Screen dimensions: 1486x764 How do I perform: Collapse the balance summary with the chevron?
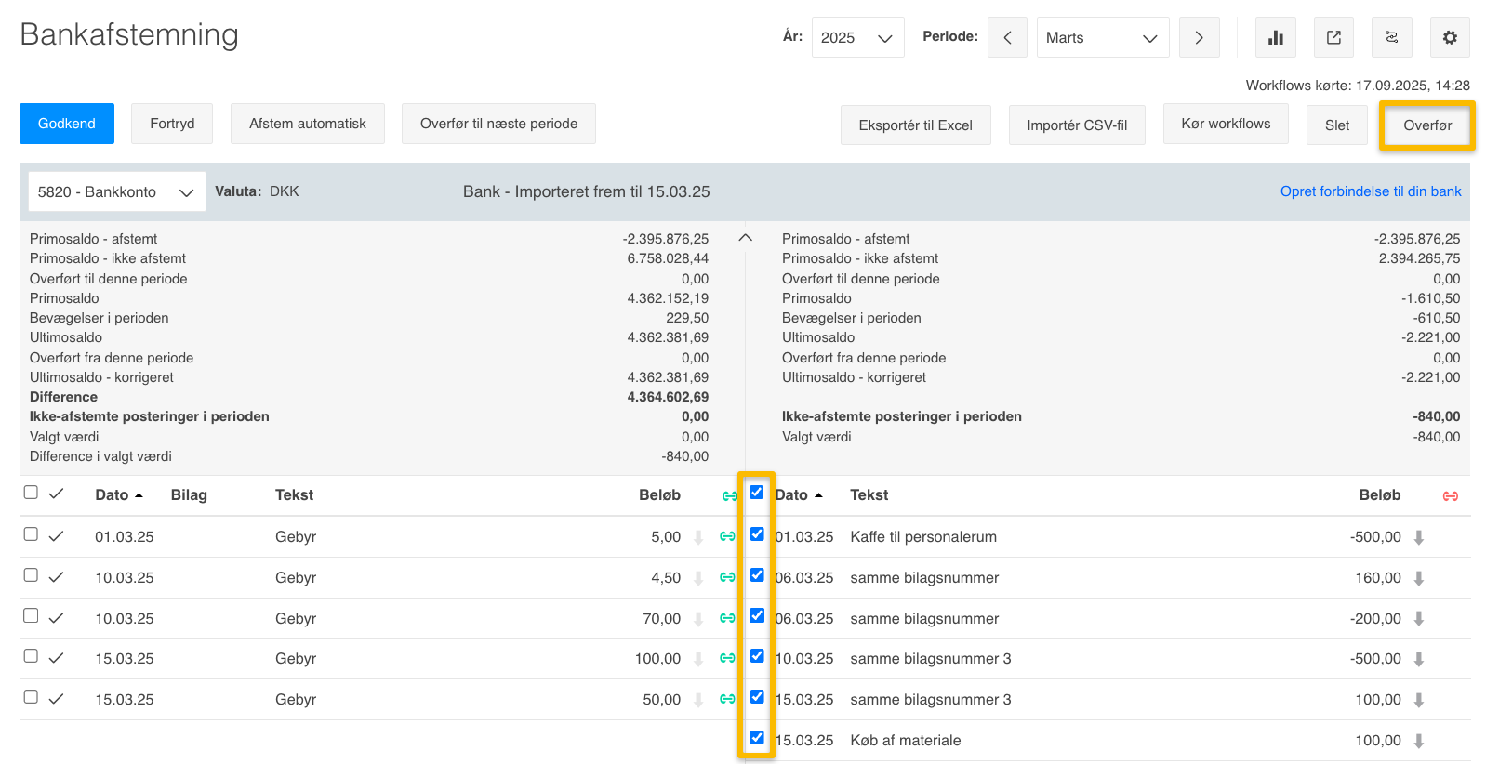pyautogui.click(x=745, y=238)
